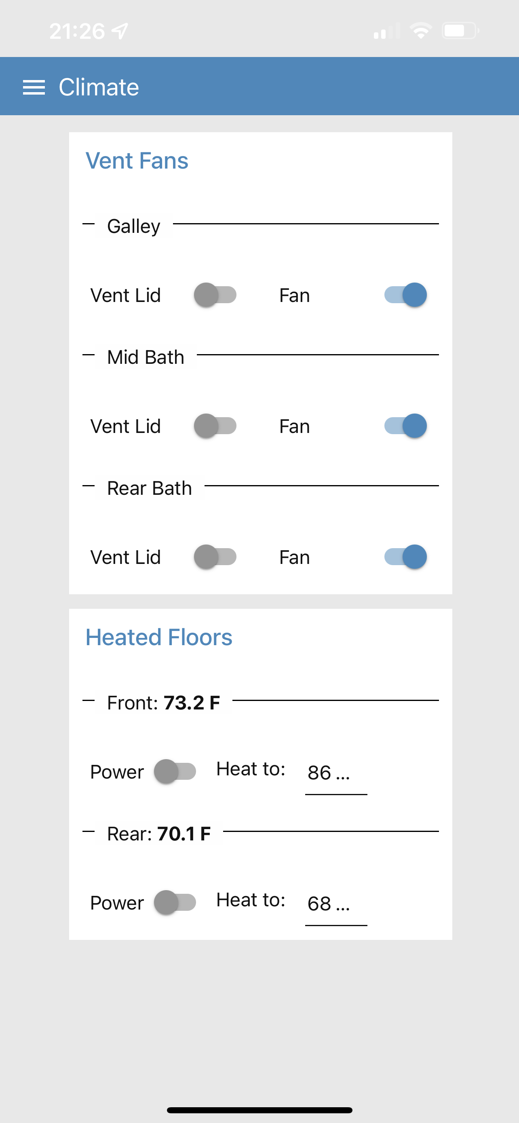Viewport: 519px width, 1123px height.
Task: Toggle the Mid Bath Vent Lid switch
Action: point(215,426)
